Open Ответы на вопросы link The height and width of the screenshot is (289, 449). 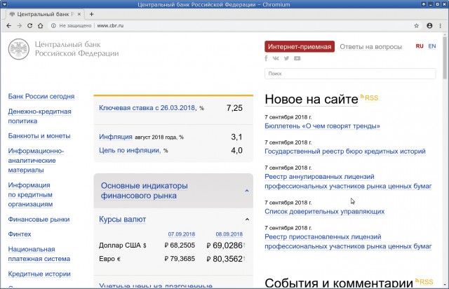(x=371, y=47)
